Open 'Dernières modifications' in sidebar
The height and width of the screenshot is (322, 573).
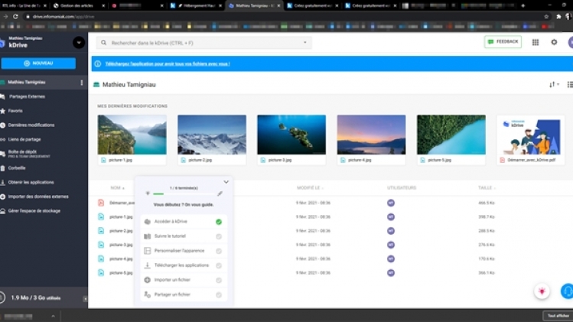point(31,125)
